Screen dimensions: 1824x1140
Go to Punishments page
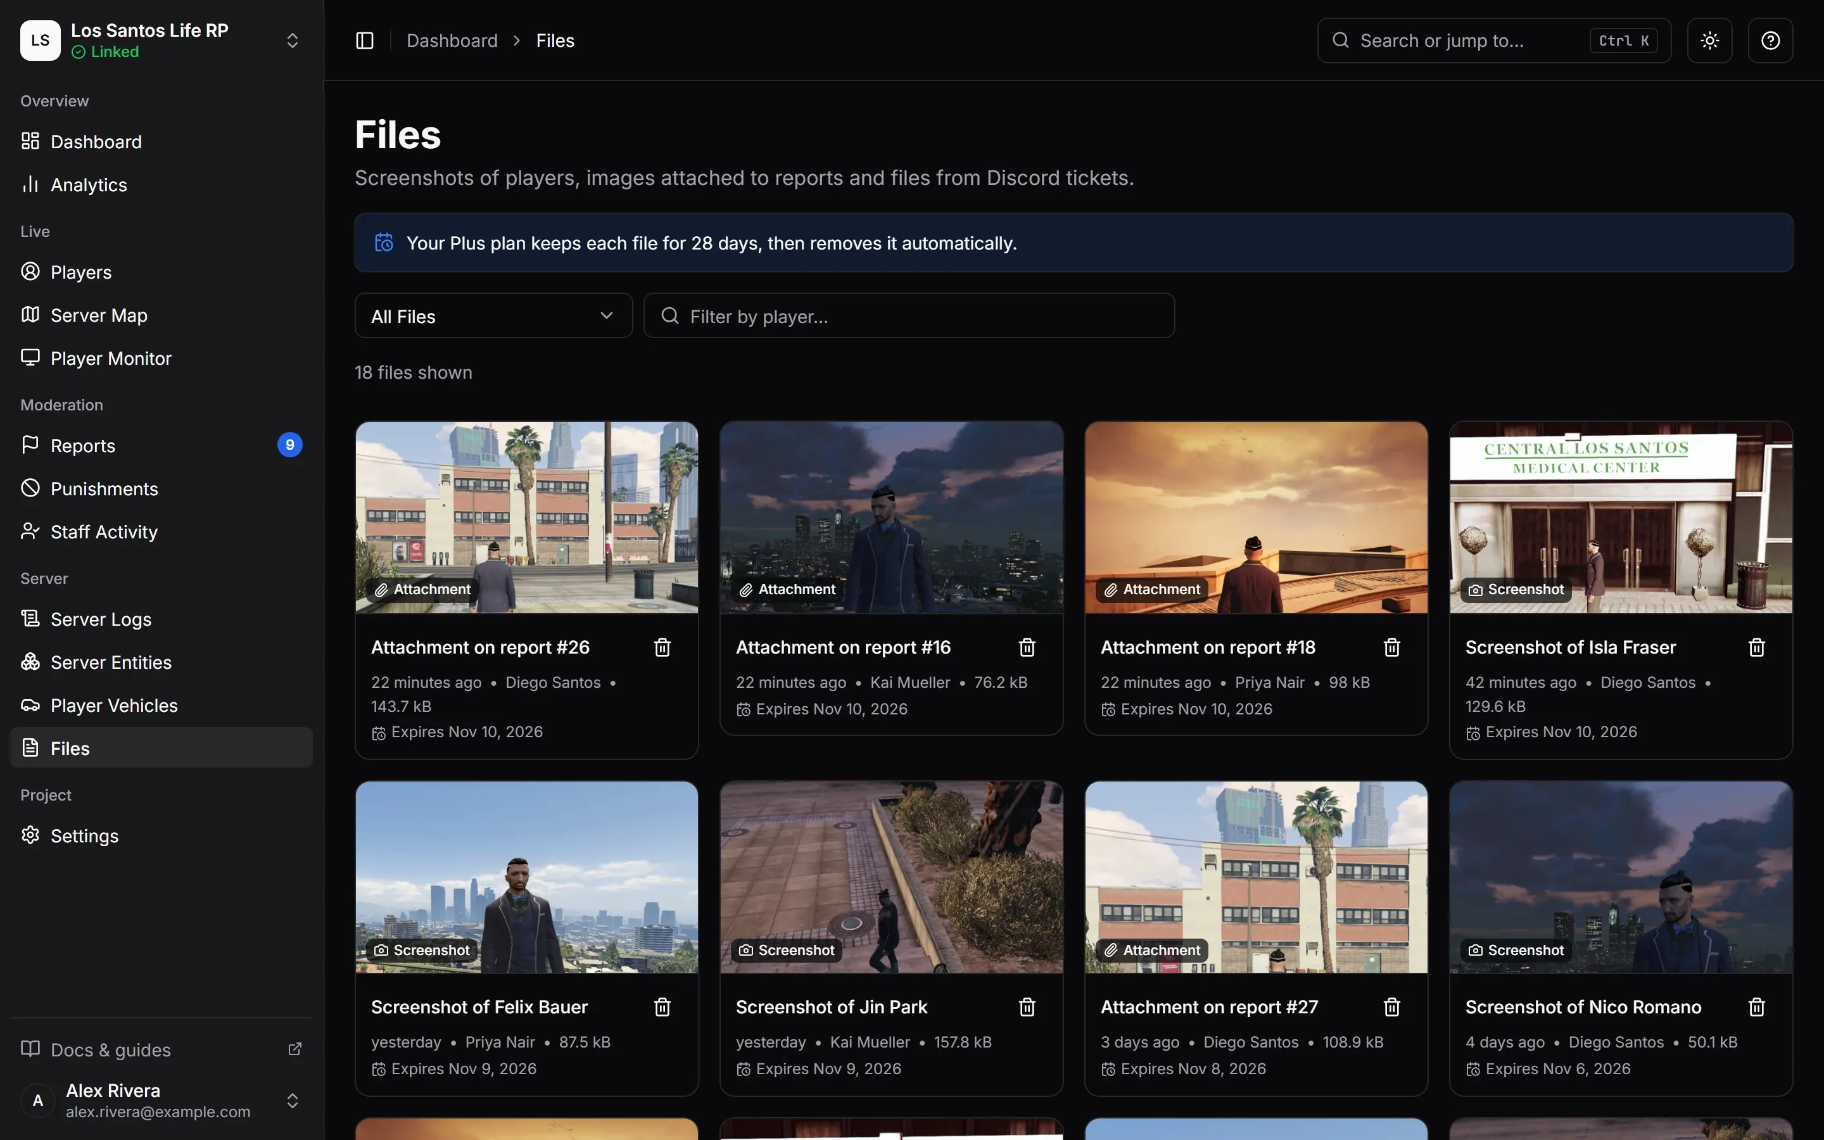click(161, 488)
